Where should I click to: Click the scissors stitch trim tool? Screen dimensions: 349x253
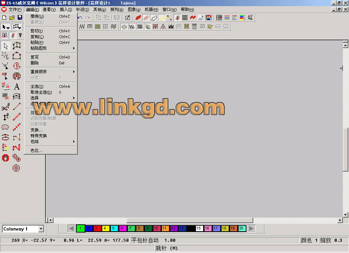pos(6,107)
